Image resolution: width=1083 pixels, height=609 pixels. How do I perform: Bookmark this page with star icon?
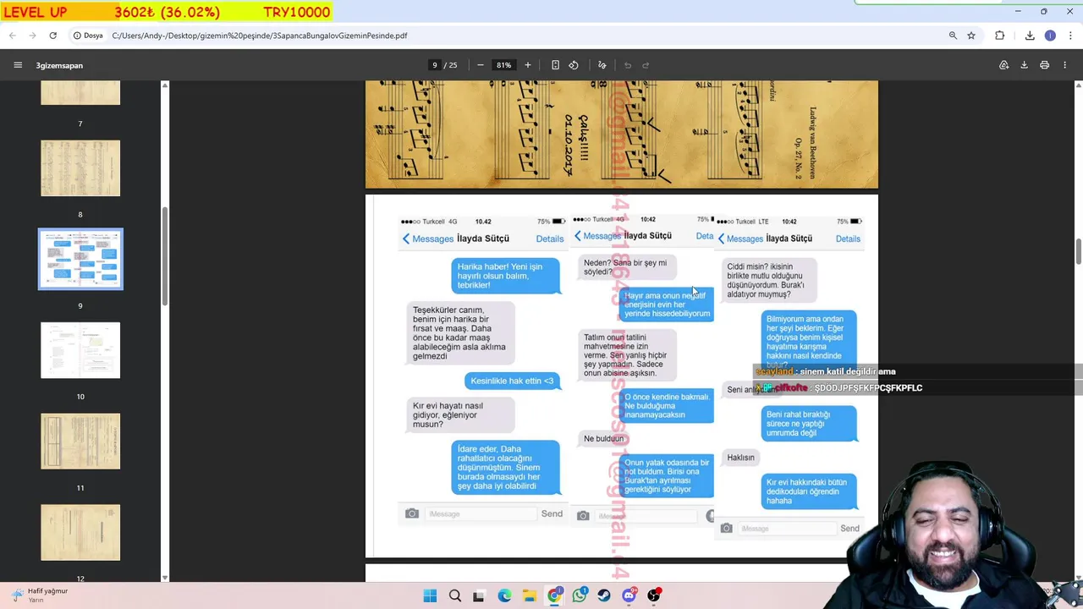pos(971,36)
